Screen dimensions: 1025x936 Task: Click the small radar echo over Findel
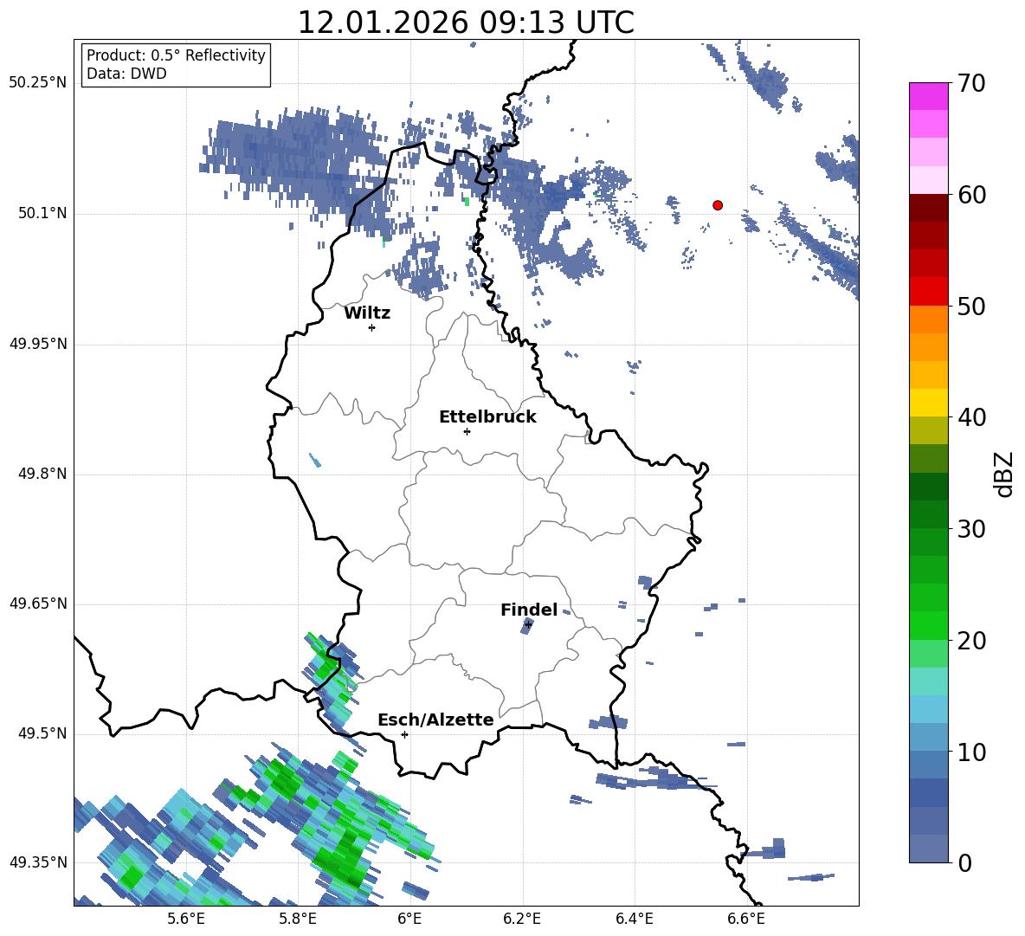pyautogui.click(x=527, y=627)
